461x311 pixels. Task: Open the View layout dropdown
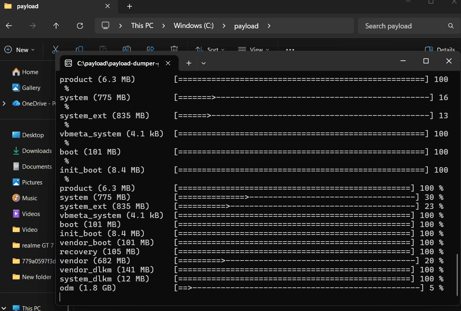pos(254,50)
